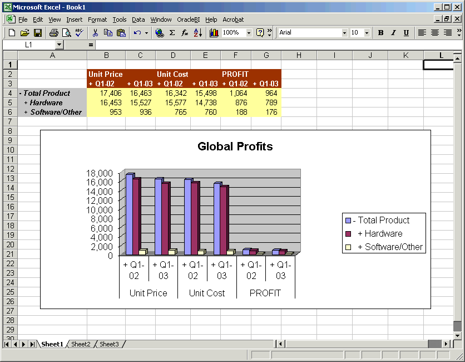Image resolution: width=465 pixels, height=362 pixels.
Task: Click the New workbook icon
Action: pyautogui.click(x=12, y=33)
